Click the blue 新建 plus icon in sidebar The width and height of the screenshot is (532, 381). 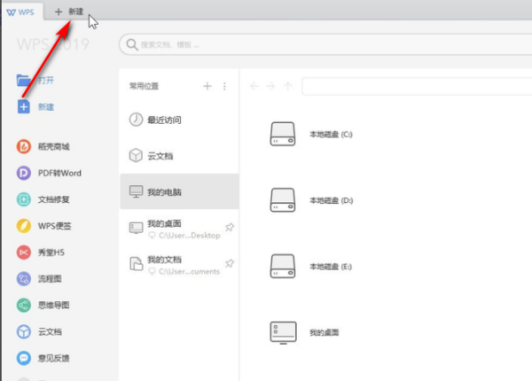[24, 107]
